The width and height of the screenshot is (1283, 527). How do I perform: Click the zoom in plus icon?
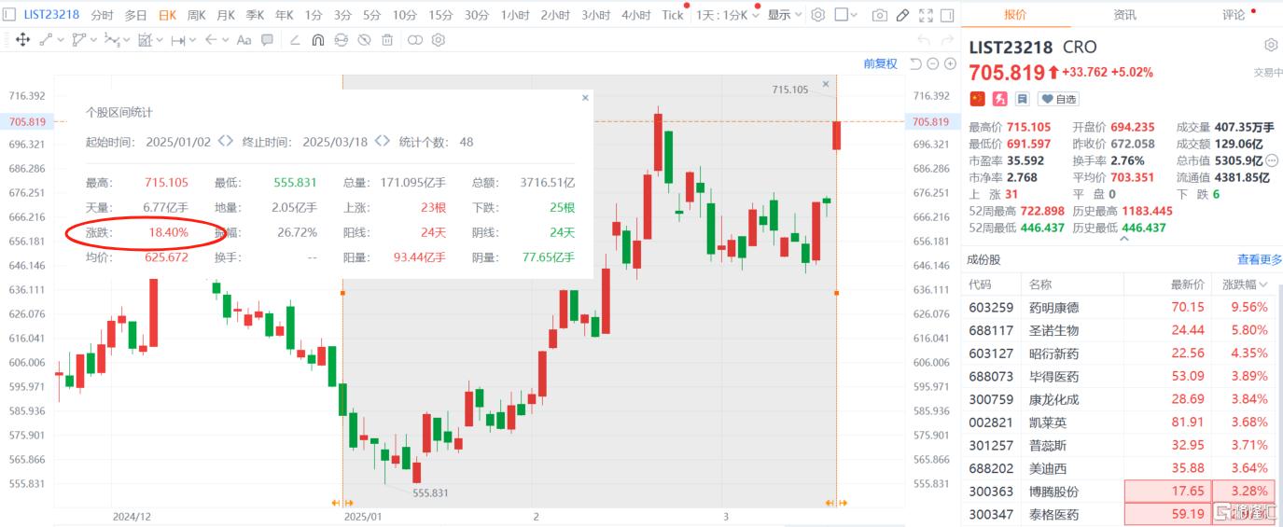point(950,63)
